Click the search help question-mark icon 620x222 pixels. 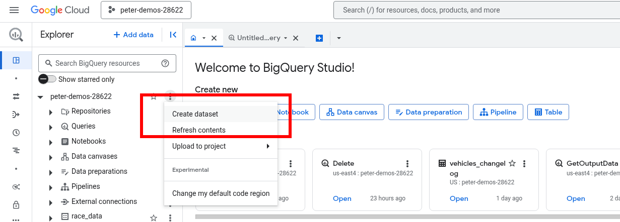tap(165, 63)
